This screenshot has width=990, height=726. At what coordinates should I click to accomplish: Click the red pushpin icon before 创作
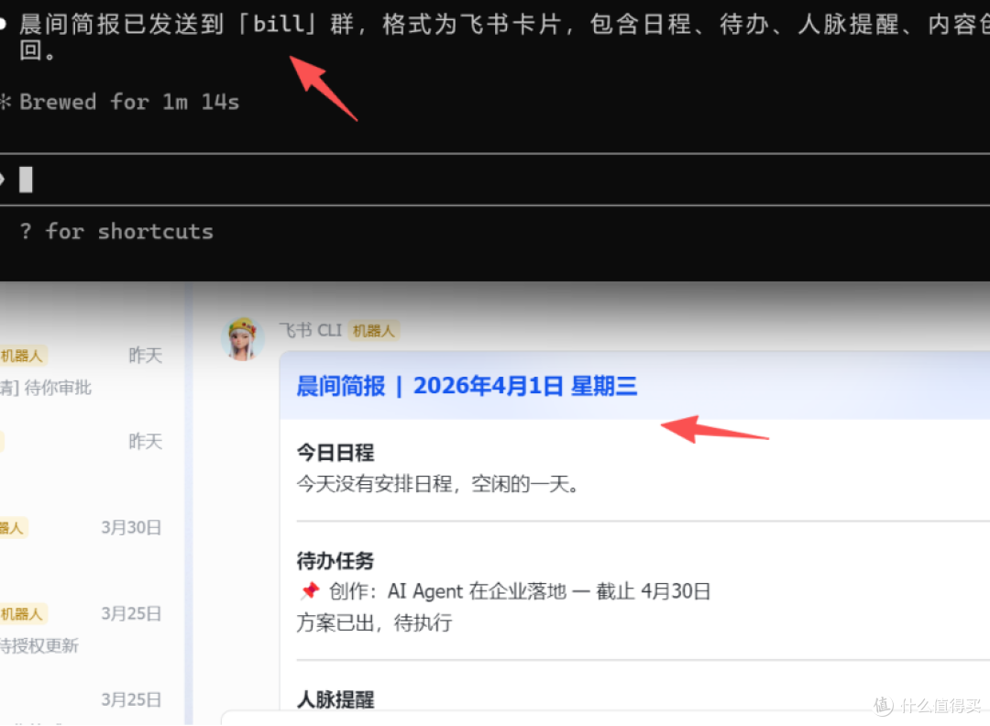(x=310, y=591)
